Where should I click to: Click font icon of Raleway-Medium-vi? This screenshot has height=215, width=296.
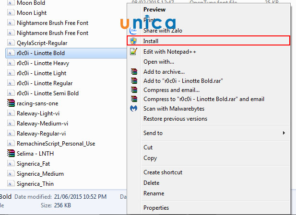tap(11, 123)
